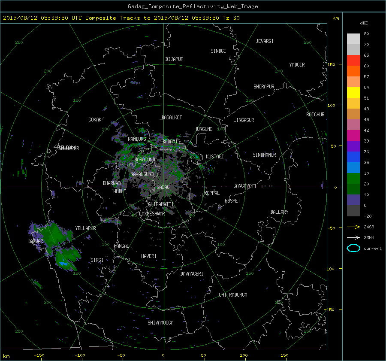This screenshot has width=386, height=361.
Task: Click the 35 dBZ light blue swatch
Action: [353, 167]
